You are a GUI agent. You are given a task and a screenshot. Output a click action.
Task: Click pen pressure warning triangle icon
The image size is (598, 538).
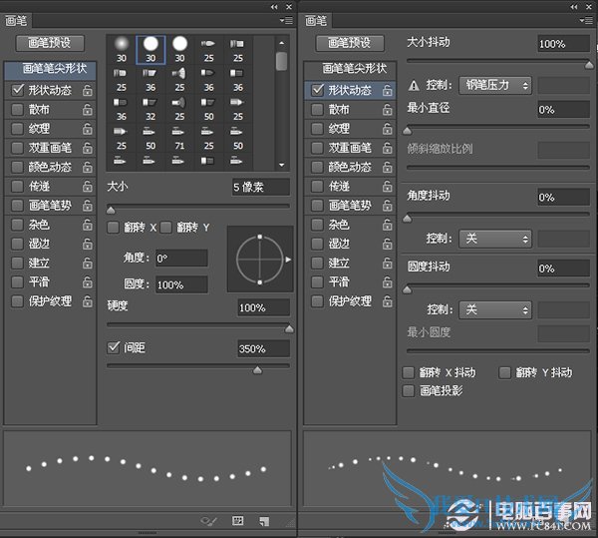[x=414, y=85]
